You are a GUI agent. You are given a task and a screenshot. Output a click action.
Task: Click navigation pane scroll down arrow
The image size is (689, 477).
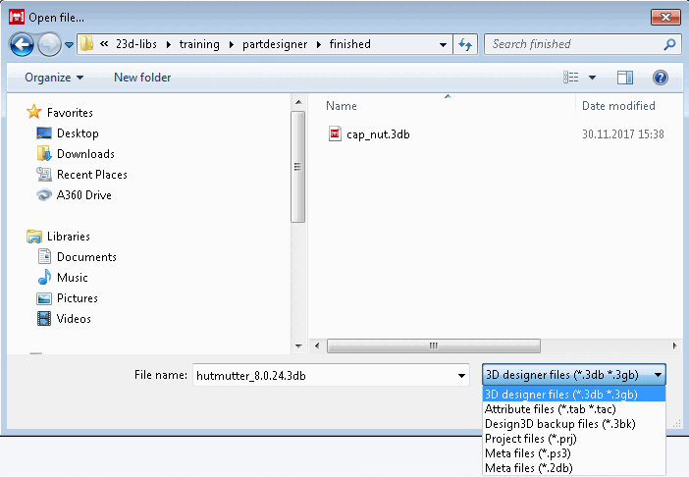pyautogui.click(x=298, y=346)
